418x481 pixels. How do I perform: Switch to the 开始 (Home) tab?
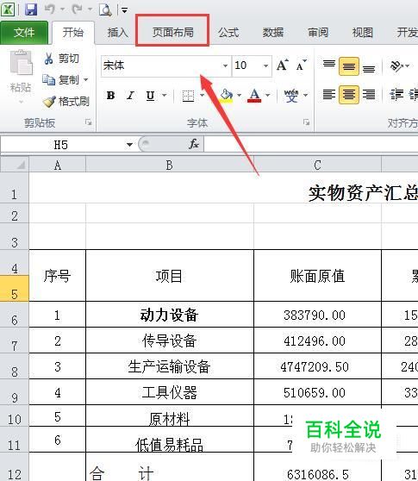coord(73,33)
